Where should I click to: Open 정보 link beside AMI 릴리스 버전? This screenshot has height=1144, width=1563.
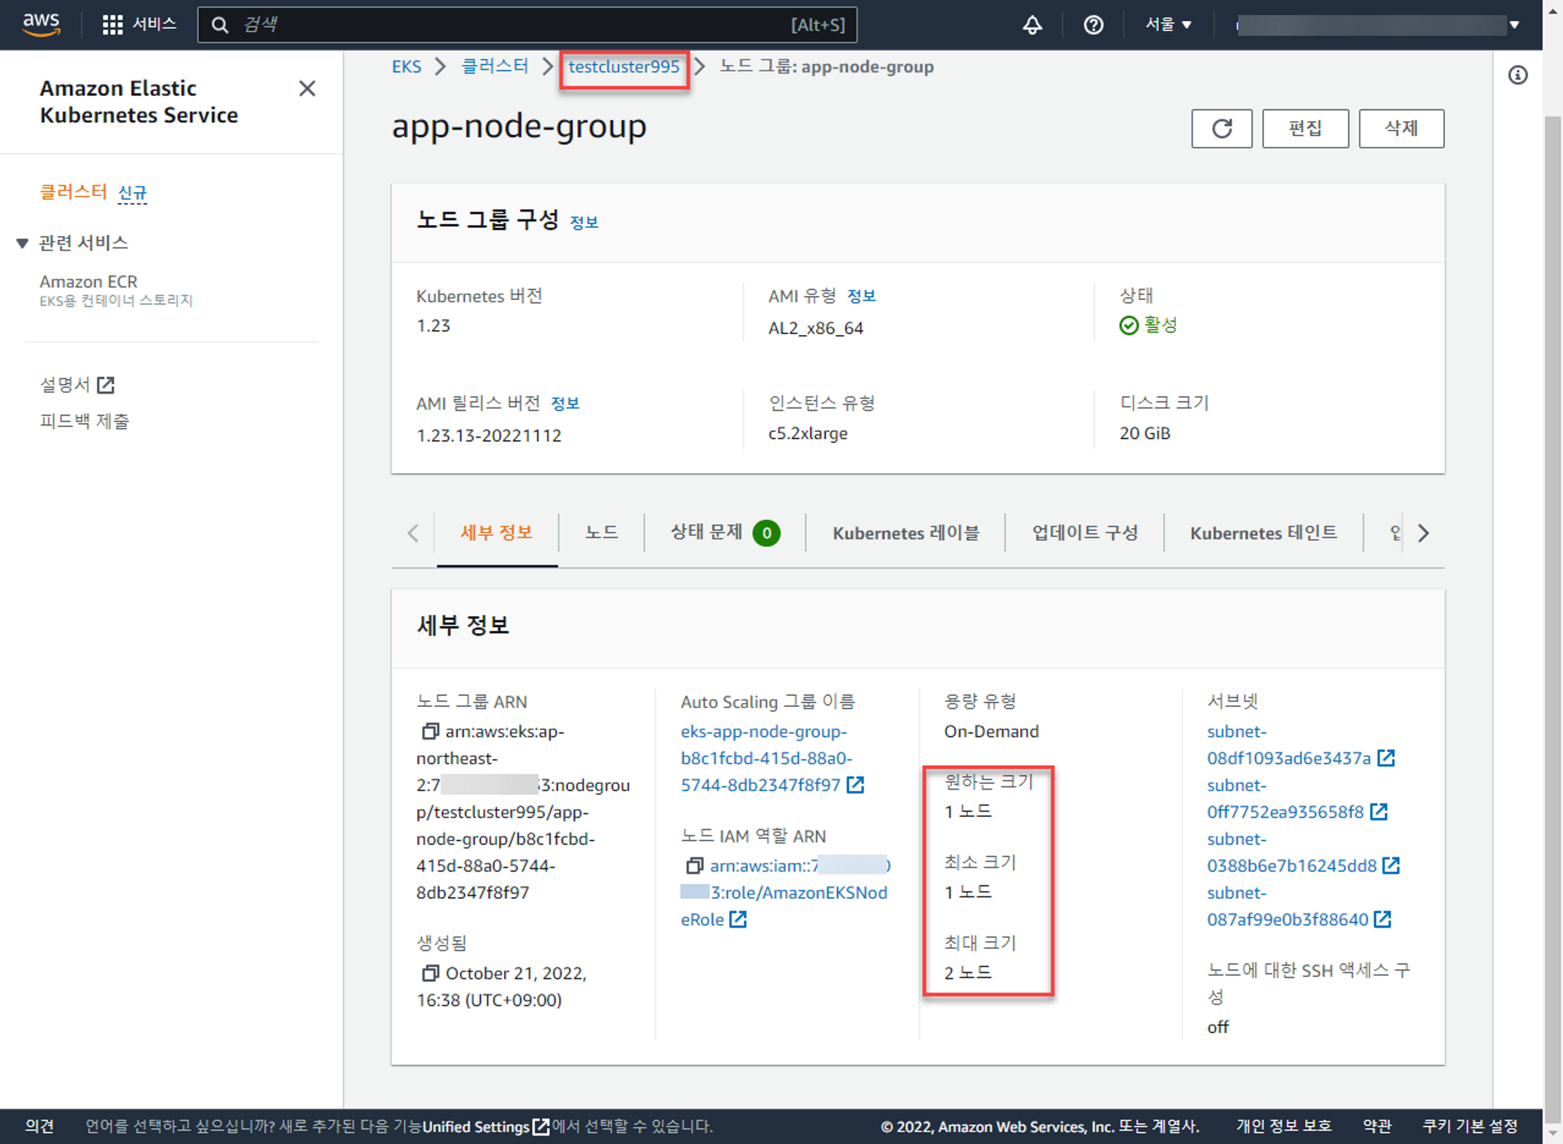[x=565, y=404]
